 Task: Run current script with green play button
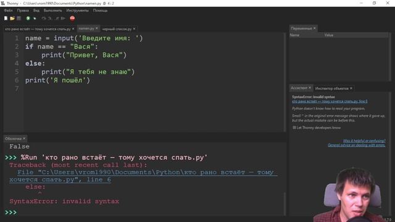28,18
